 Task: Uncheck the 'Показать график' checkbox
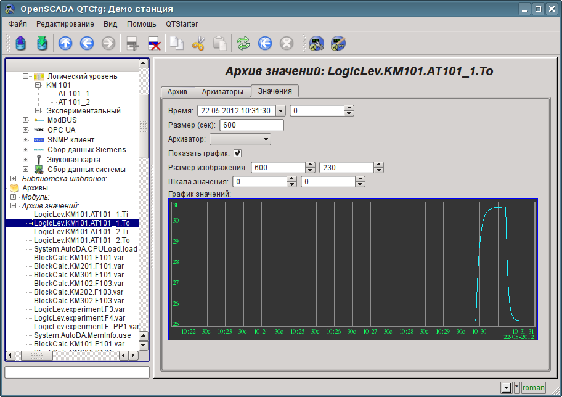237,153
